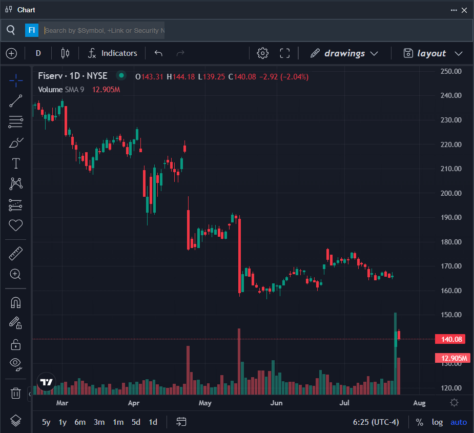Click the search magnifier icon
474x433 pixels.
11,30
